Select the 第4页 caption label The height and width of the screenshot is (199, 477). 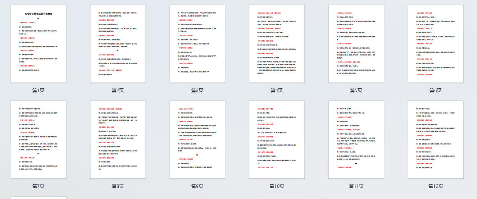276,91
